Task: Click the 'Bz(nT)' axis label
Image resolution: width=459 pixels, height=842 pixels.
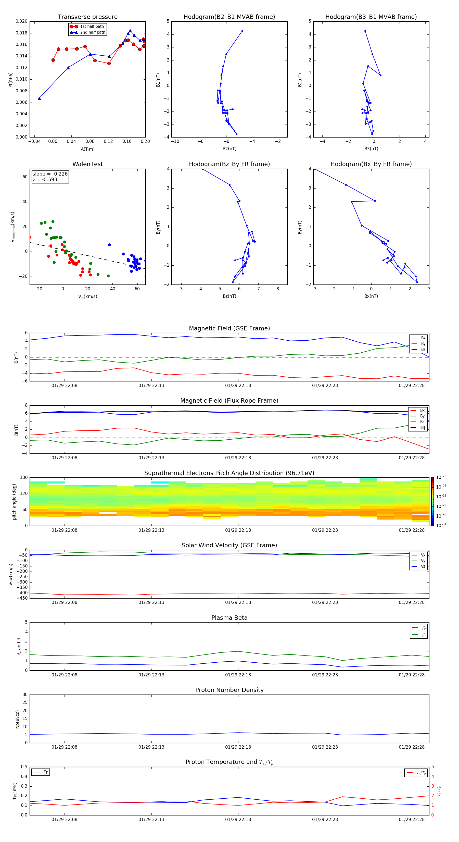Action: coord(229,296)
